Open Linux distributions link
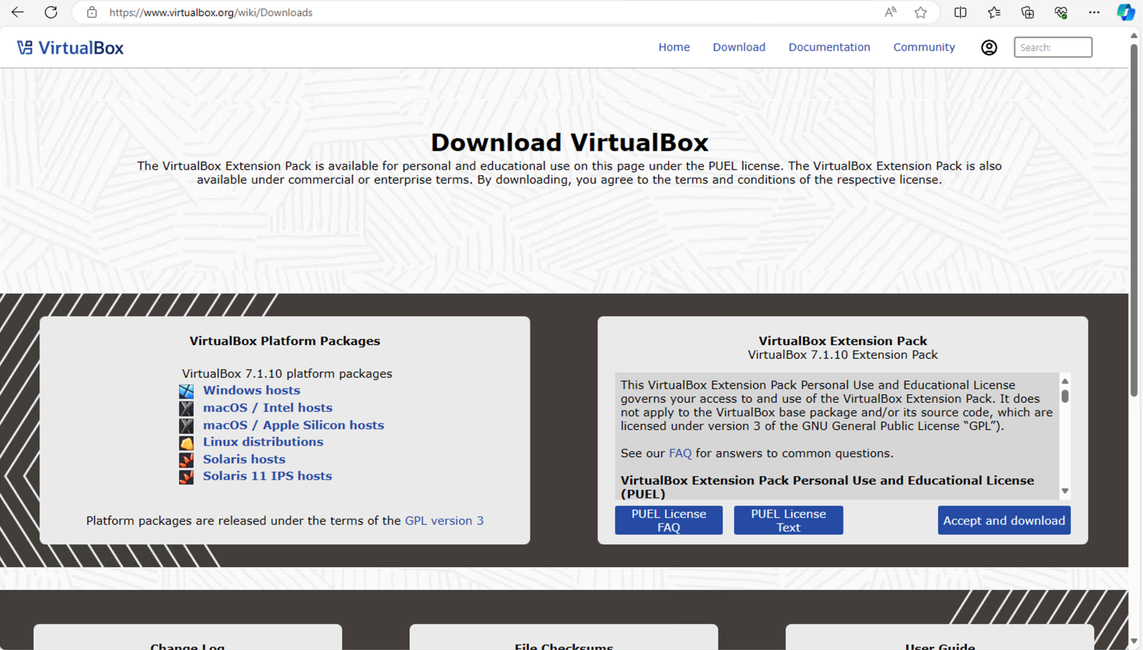Screen dimensions: 1143x650 (x=263, y=442)
